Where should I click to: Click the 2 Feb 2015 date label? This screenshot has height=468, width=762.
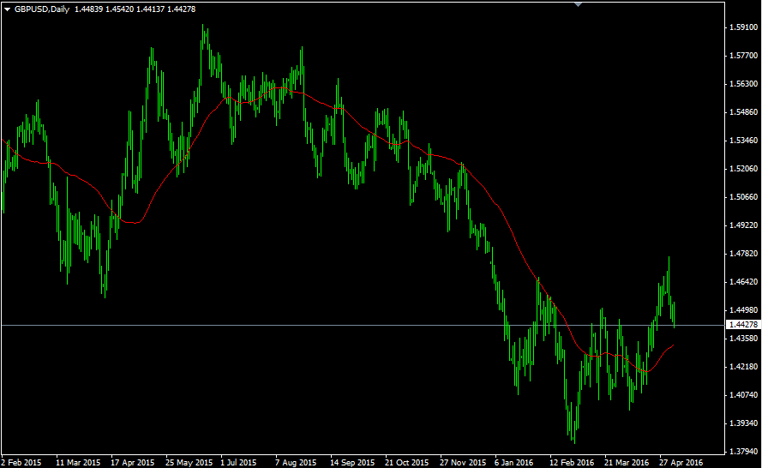21,462
